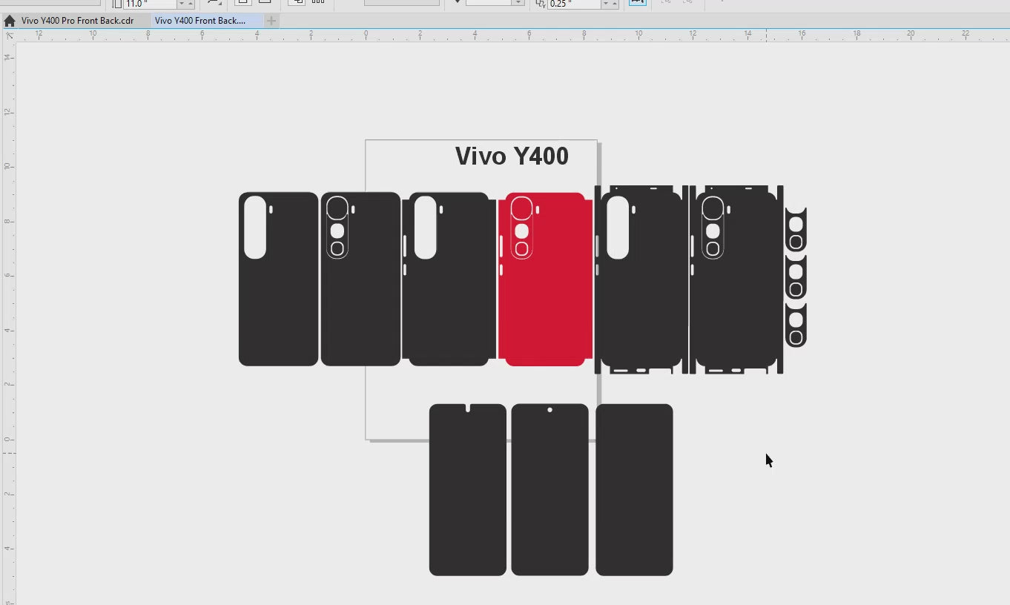
Task: Click the ruler origin corner icon
Action: [x=8, y=35]
